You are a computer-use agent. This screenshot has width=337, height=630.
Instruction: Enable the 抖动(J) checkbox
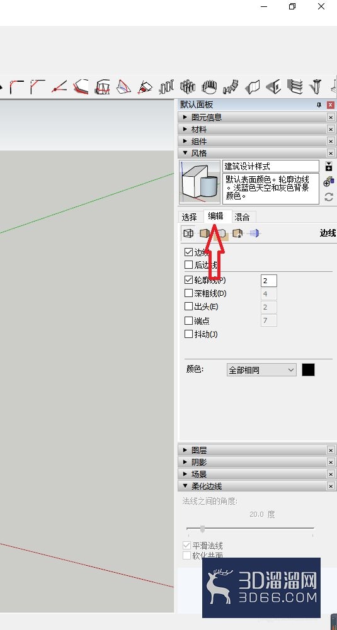tap(188, 334)
